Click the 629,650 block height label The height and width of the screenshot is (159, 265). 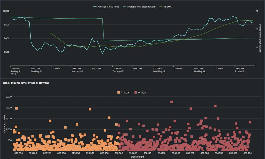(x=19, y=153)
